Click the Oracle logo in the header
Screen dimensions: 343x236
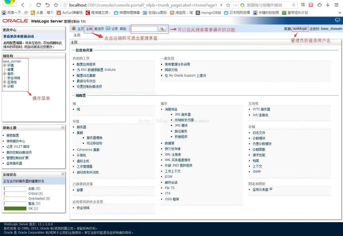15,21
